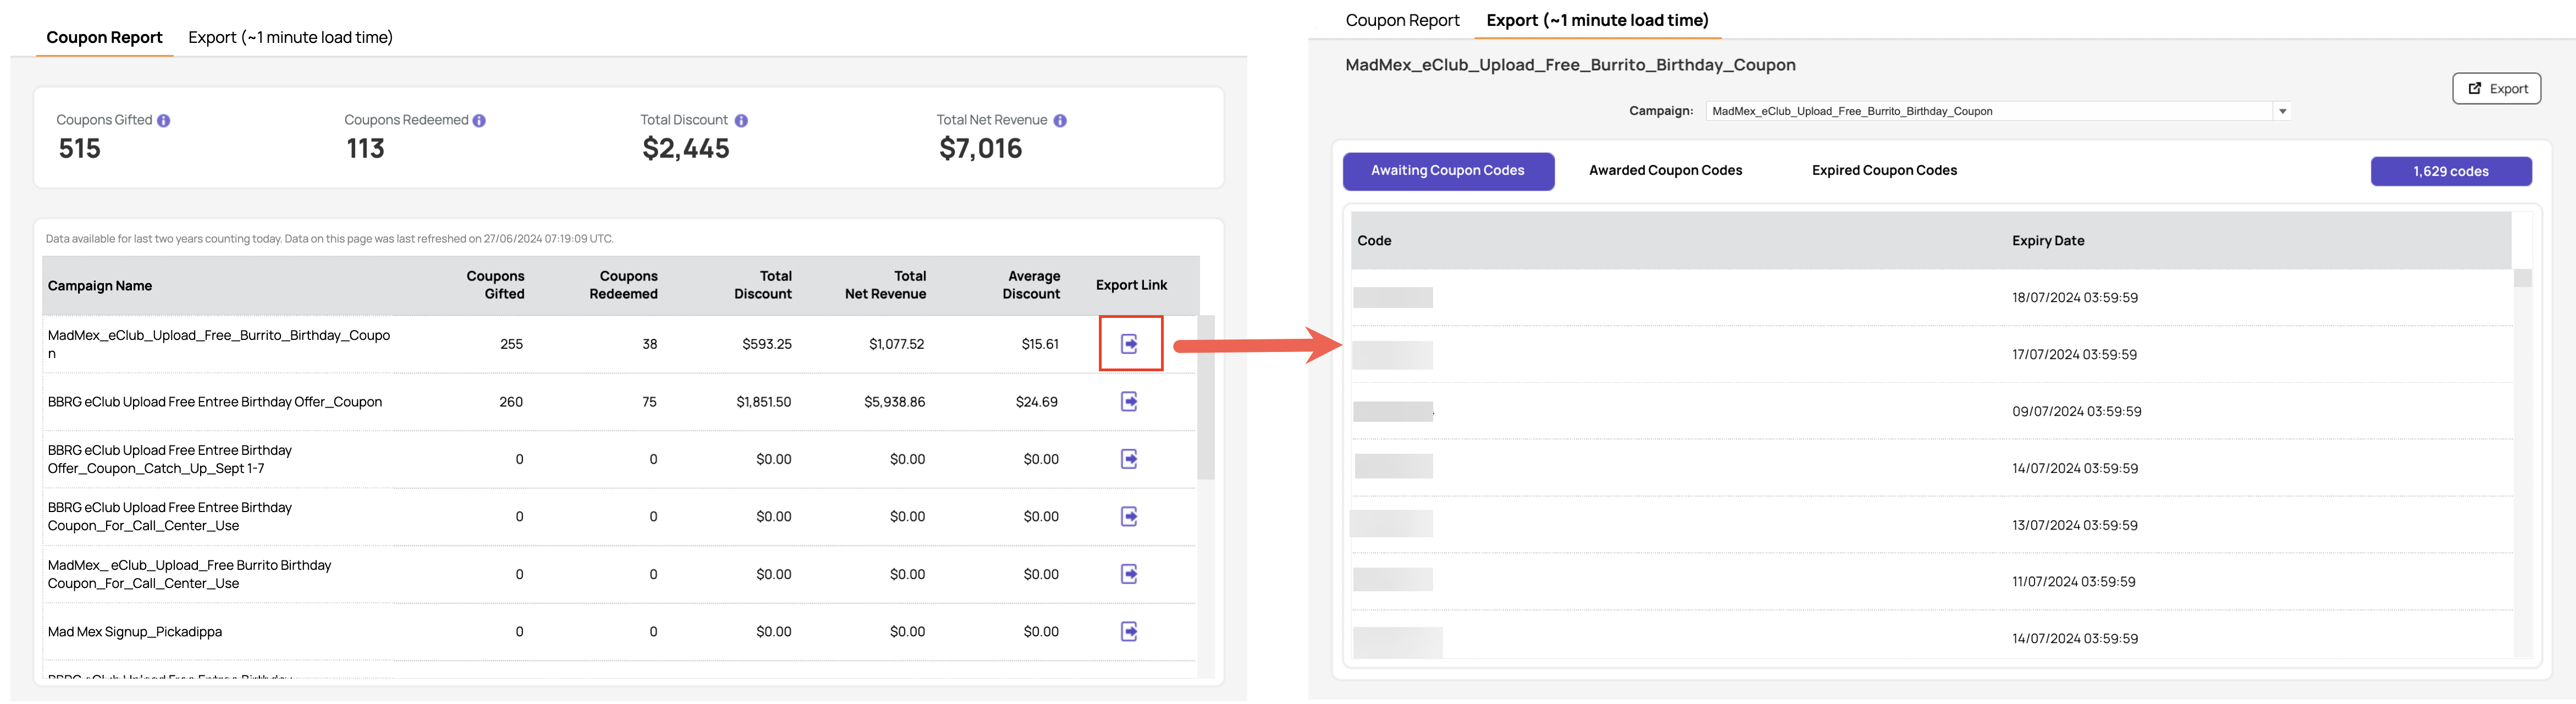The width and height of the screenshot is (2576, 704).
Task: Open export link for BBRG Coupon_For_Call_Center_Use row
Action: click(x=1129, y=517)
